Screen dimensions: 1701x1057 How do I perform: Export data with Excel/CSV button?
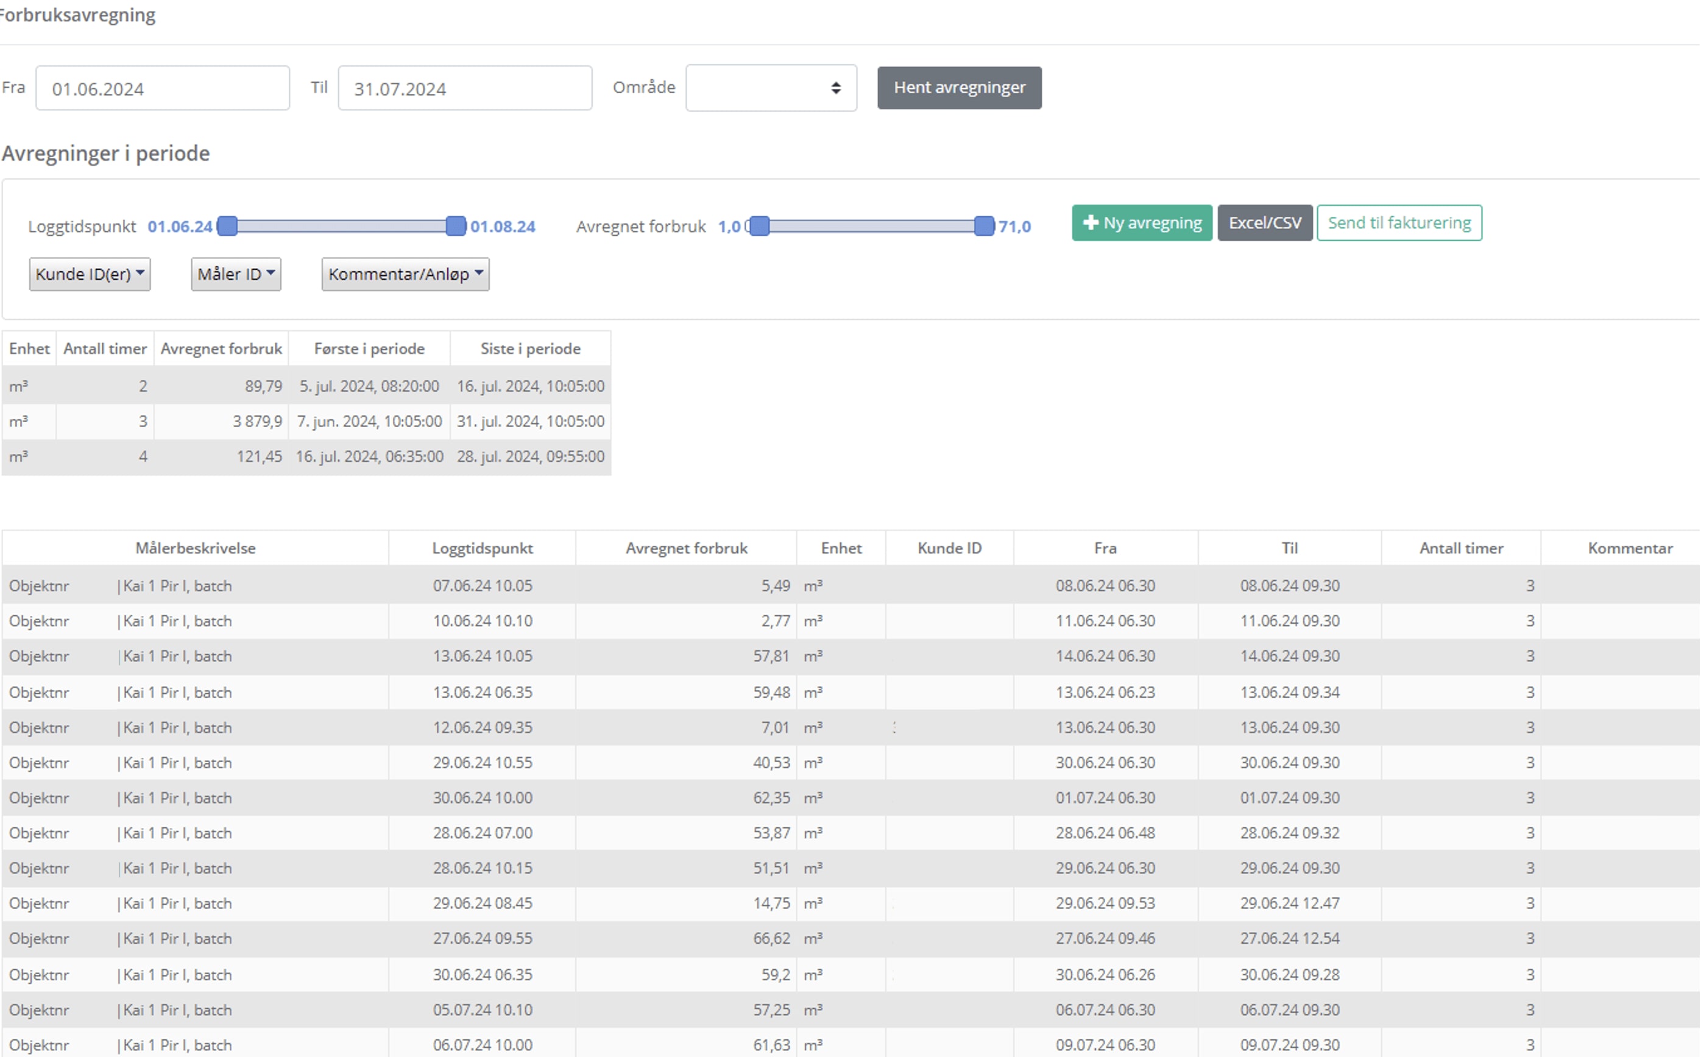1265,223
